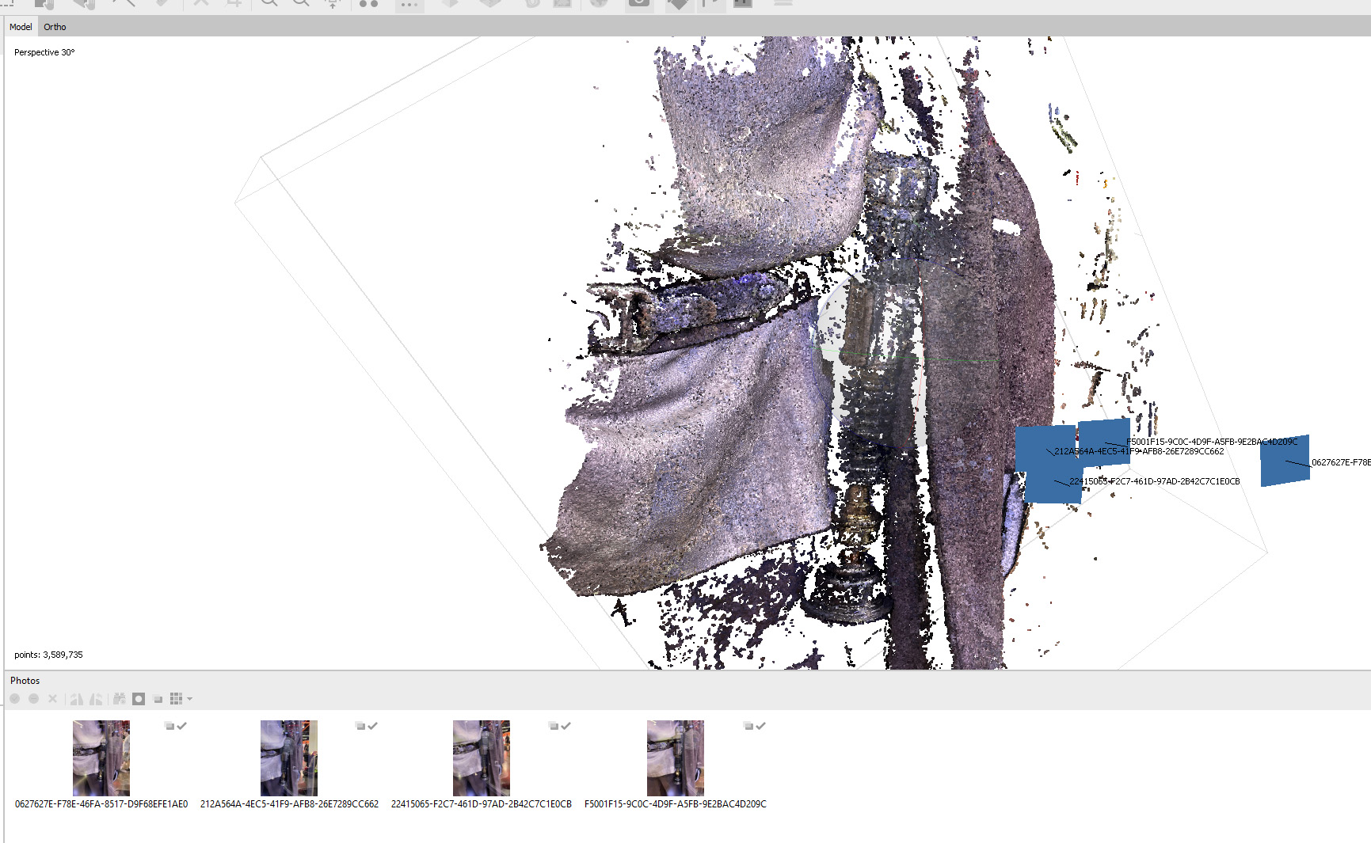The image size is (1371, 843).
Task: Click the aligned checkmark beside photo F5001F15
Action: [760, 726]
